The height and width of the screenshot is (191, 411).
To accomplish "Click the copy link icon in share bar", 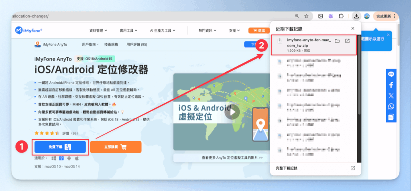I will [x=391, y=117].
